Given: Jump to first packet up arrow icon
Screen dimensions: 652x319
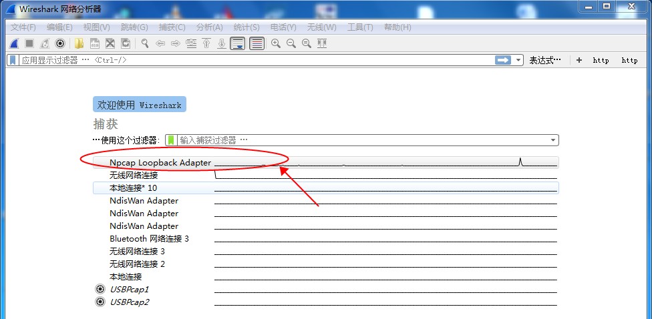Looking at the screenshot, I should tap(206, 43).
